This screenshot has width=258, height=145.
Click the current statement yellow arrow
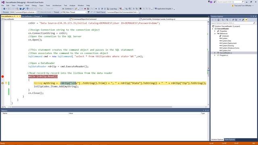click(3, 83)
